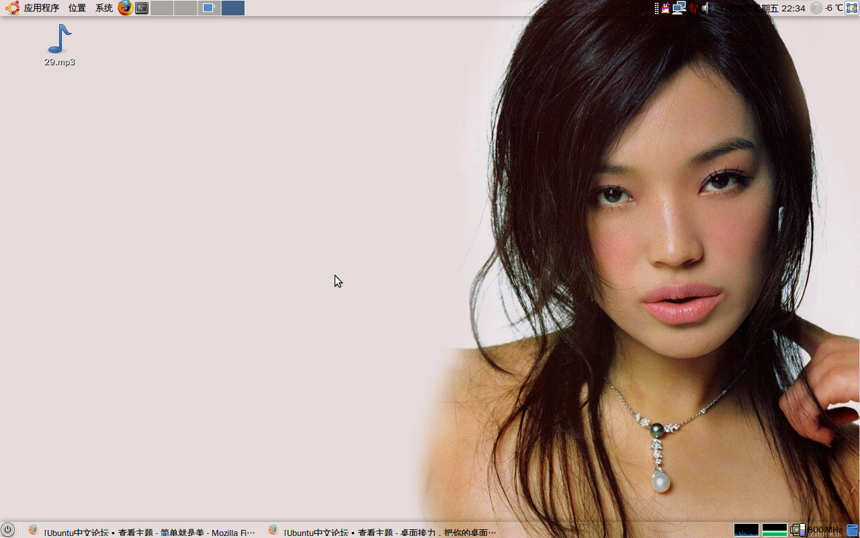Switch to the third workspace
The image size is (860, 538).
coord(209,8)
